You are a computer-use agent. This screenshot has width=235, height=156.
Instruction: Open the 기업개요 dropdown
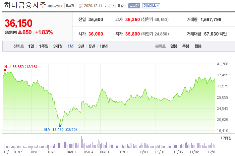[151, 6]
